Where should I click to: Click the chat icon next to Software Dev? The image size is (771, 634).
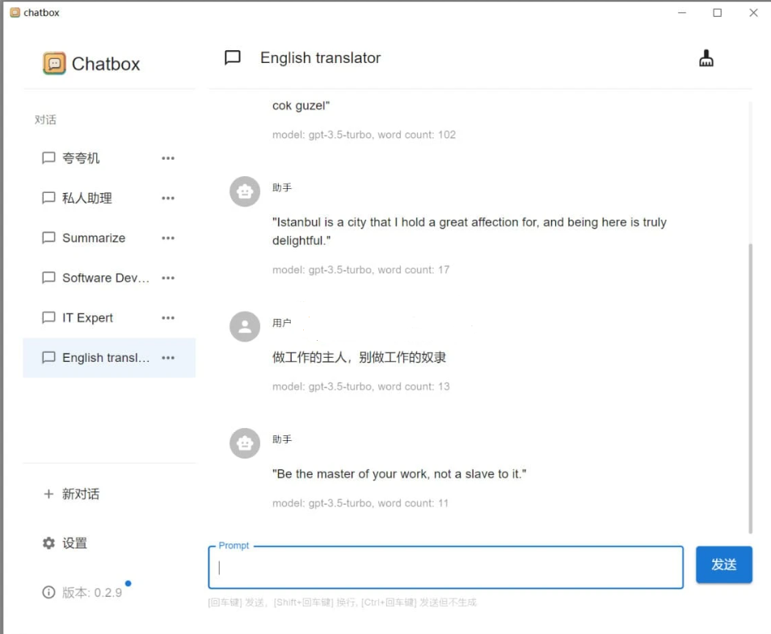(x=48, y=278)
